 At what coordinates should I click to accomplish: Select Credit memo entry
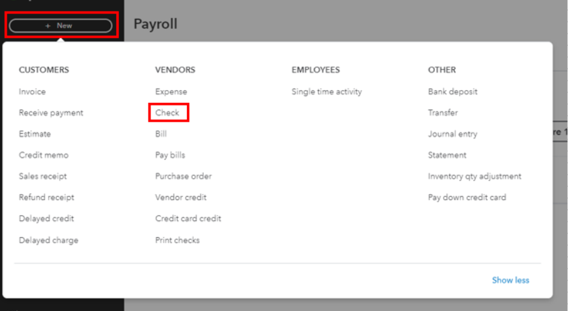click(44, 155)
